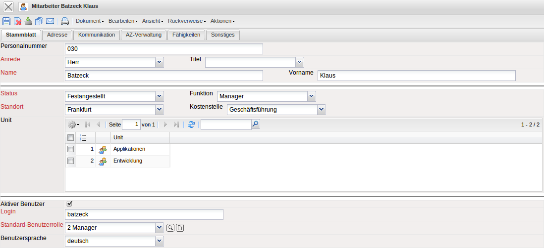Click the delete document icon with red X

coord(17,21)
